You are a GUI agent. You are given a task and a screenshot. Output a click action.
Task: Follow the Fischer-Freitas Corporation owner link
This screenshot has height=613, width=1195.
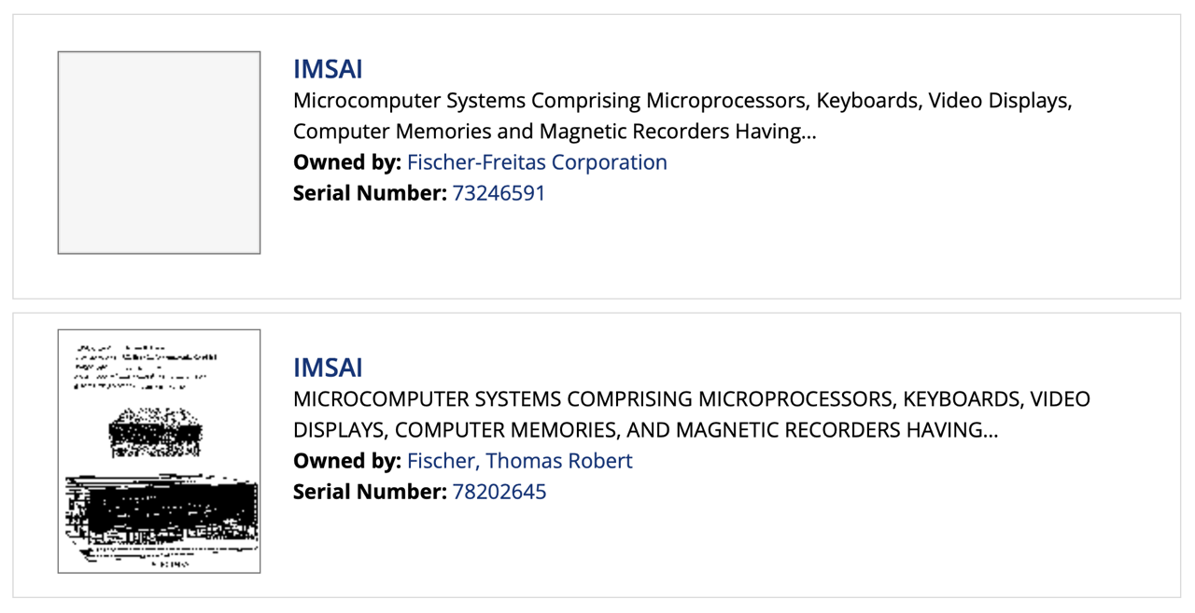(x=537, y=162)
